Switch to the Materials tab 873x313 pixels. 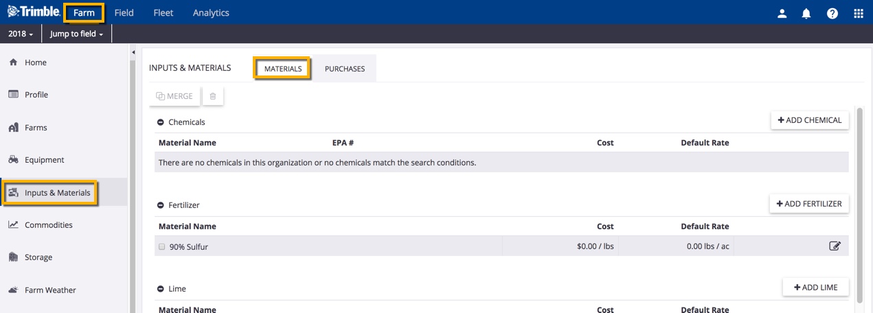pos(283,69)
